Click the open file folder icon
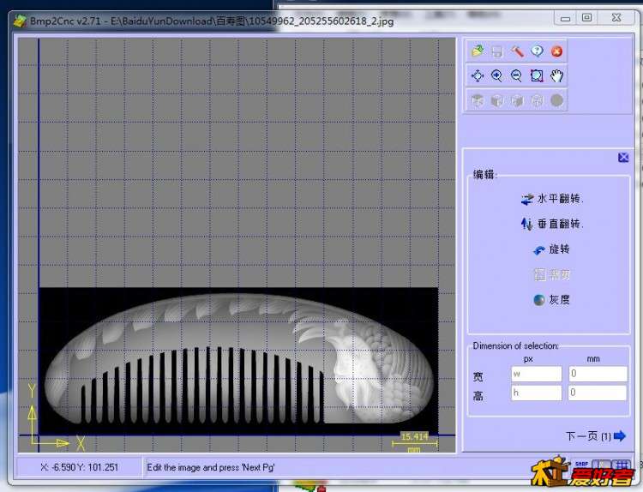The height and width of the screenshot is (492, 643). pos(478,51)
